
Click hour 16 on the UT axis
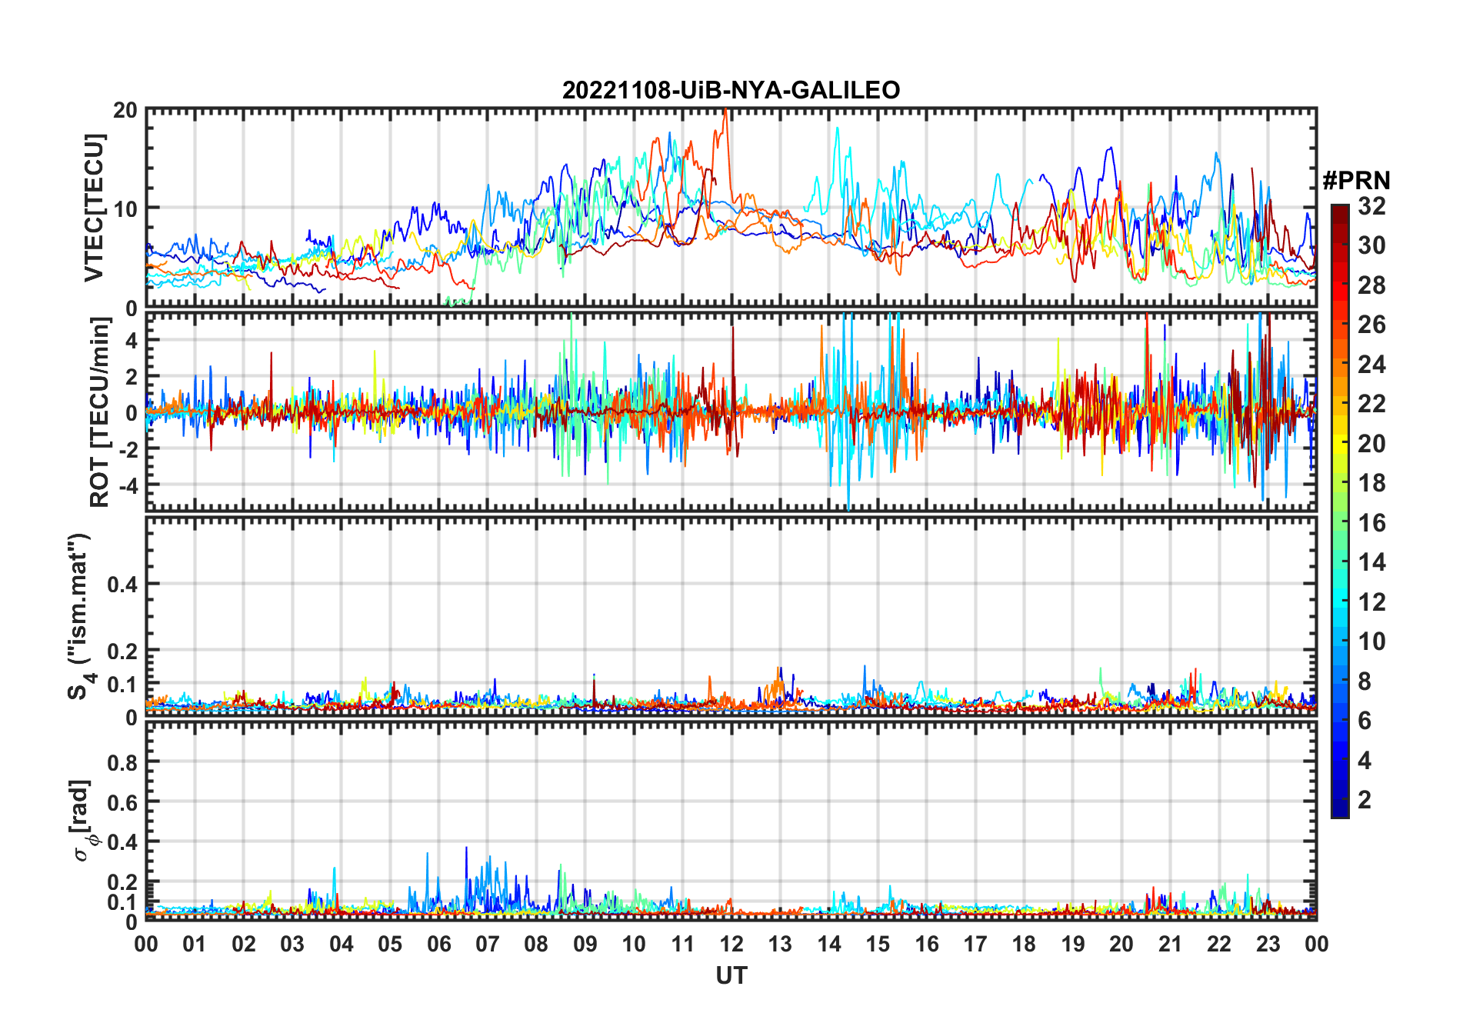[927, 945]
